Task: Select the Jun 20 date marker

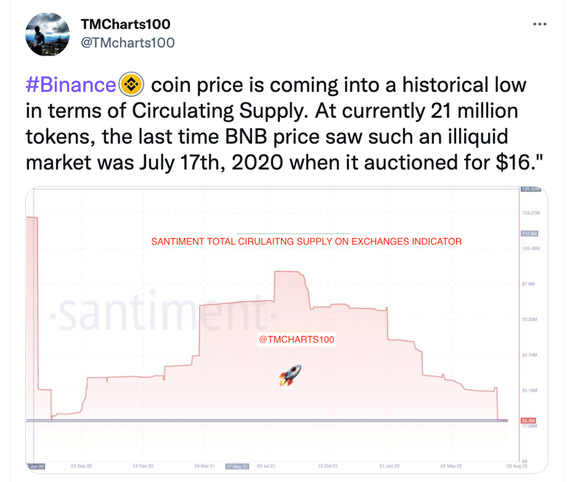Action: [37, 466]
